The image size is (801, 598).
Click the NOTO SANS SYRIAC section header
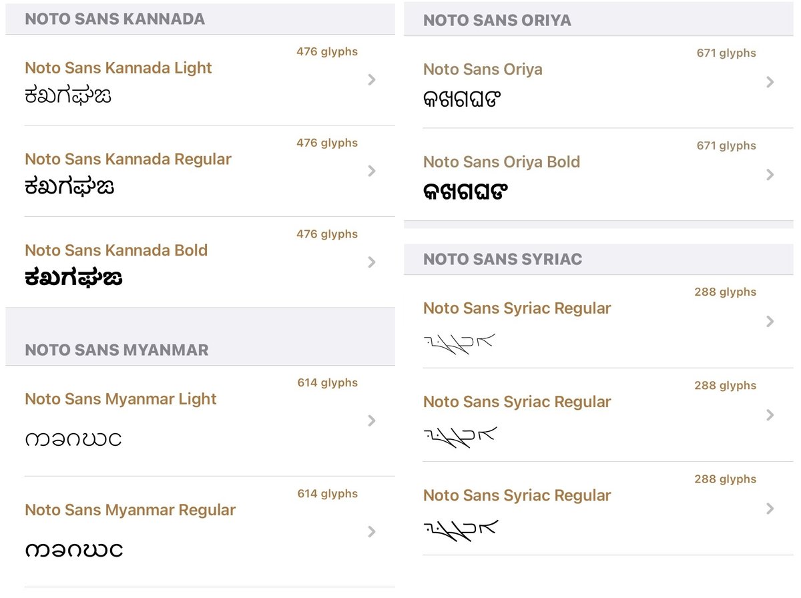pos(503,260)
